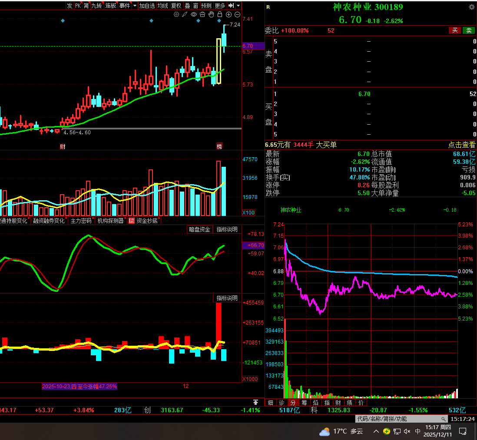Image resolution: width=477 pixels, height=440 pixels.
Task: Select the drawing pen tool
Action: point(185,15)
